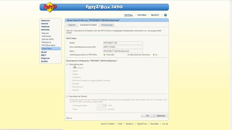Open the Speicher (NAS) submenu entry
This screenshot has width=232, height=130.
47,39
